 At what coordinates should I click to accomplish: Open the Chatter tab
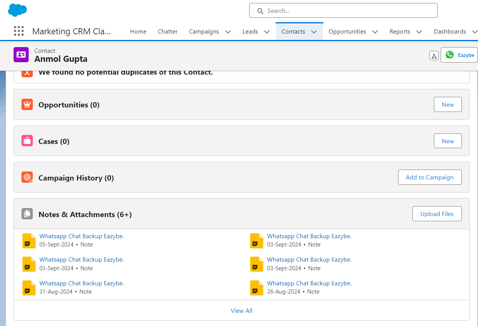[x=167, y=32]
